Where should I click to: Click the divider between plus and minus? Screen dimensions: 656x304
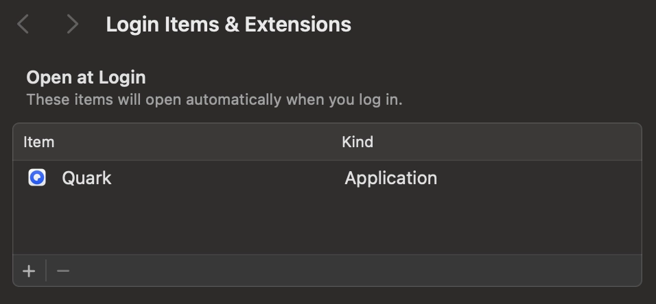pyautogui.click(x=46, y=270)
